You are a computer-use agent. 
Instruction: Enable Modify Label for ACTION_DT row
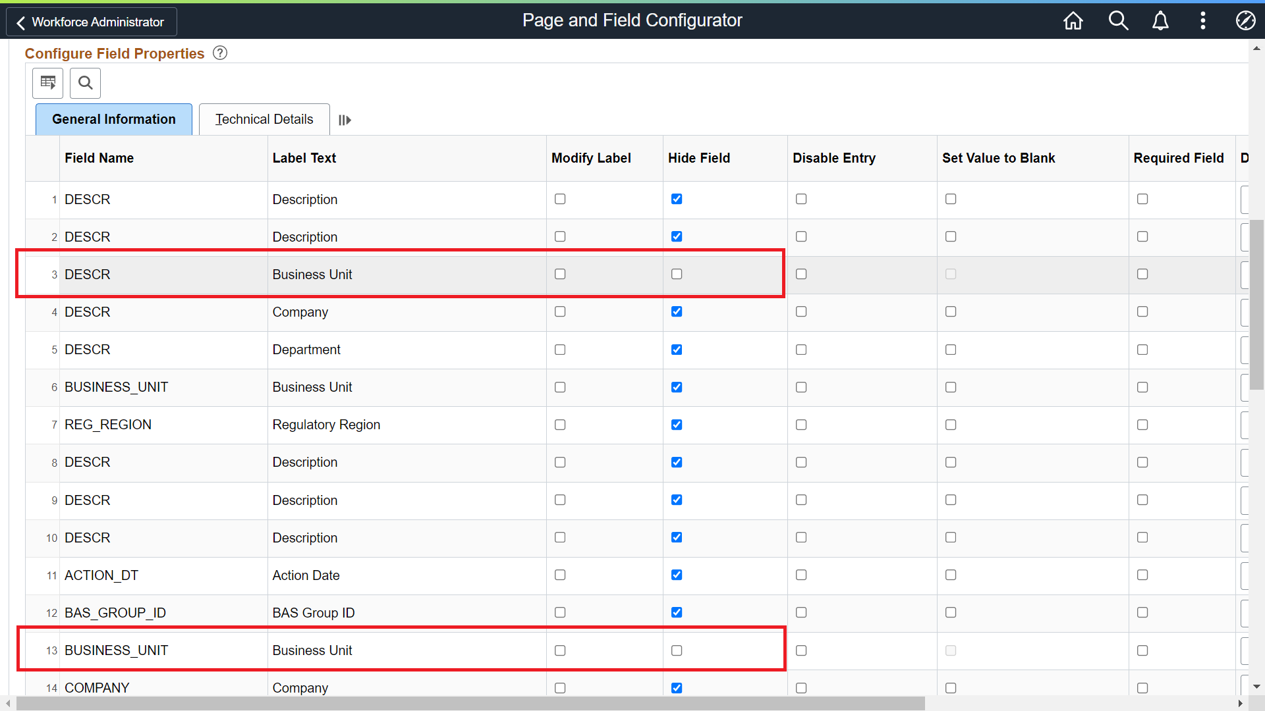tap(560, 575)
